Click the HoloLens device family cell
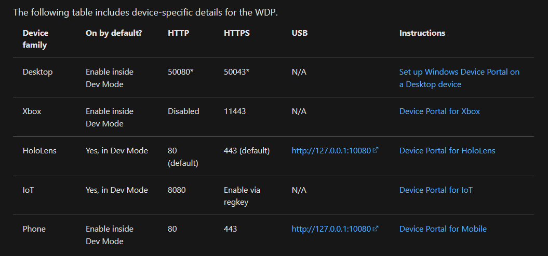The image size is (548, 256). 39,151
